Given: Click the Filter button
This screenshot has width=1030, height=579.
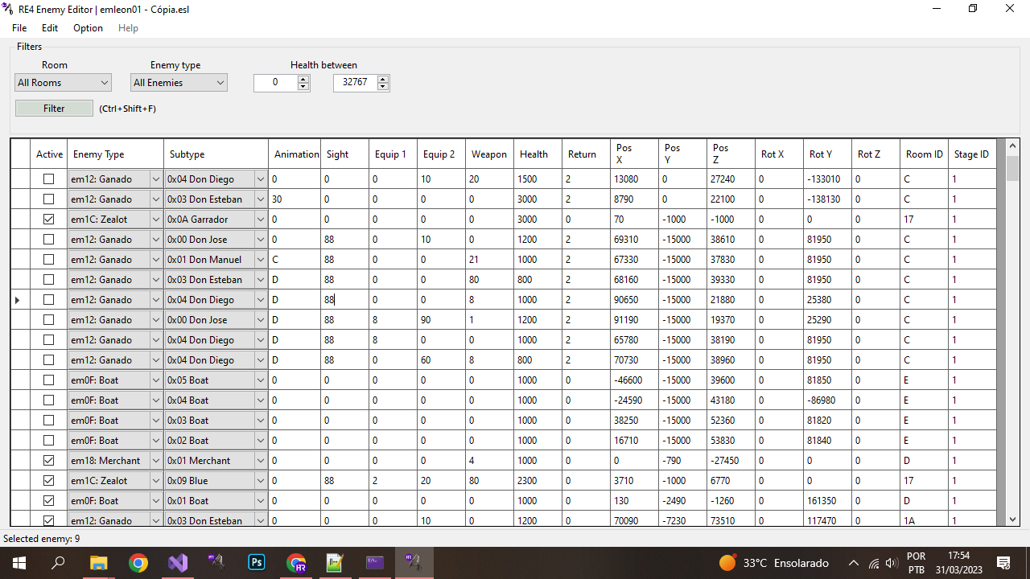Looking at the screenshot, I should point(54,108).
